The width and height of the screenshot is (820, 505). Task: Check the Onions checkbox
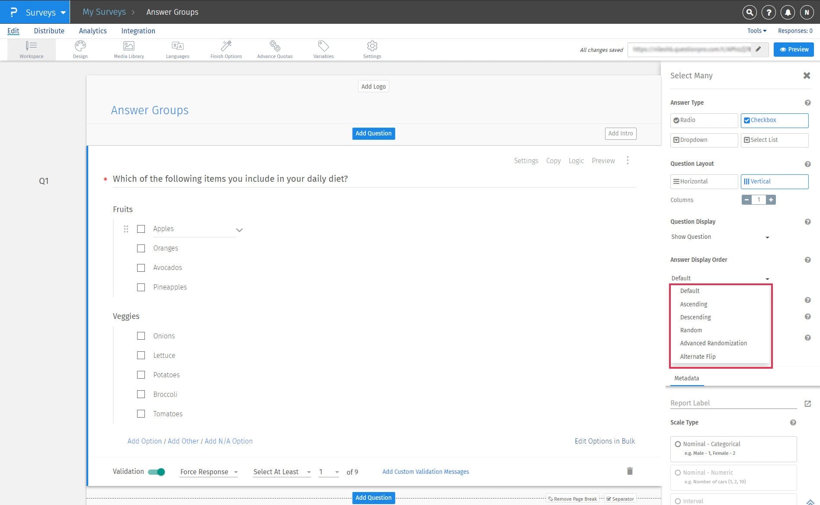click(x=141, y=336)
